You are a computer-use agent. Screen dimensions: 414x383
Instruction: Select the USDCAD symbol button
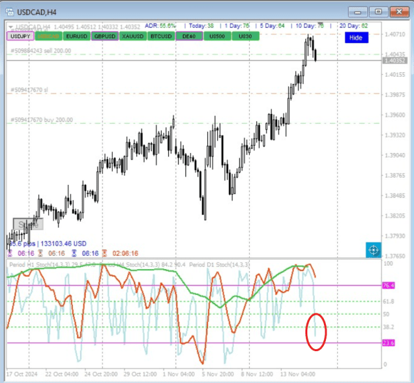[48, 36]
